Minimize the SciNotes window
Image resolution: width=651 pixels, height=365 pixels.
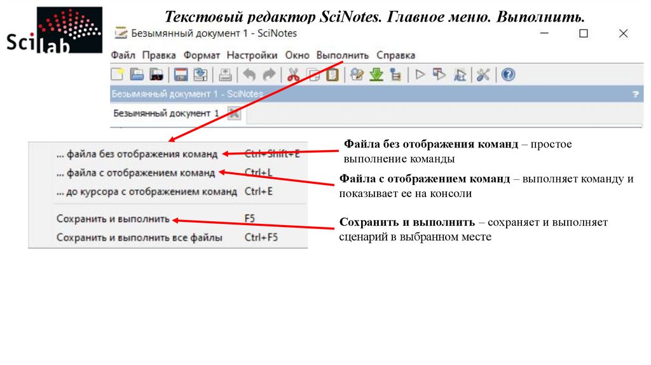(x=544, y=33)
